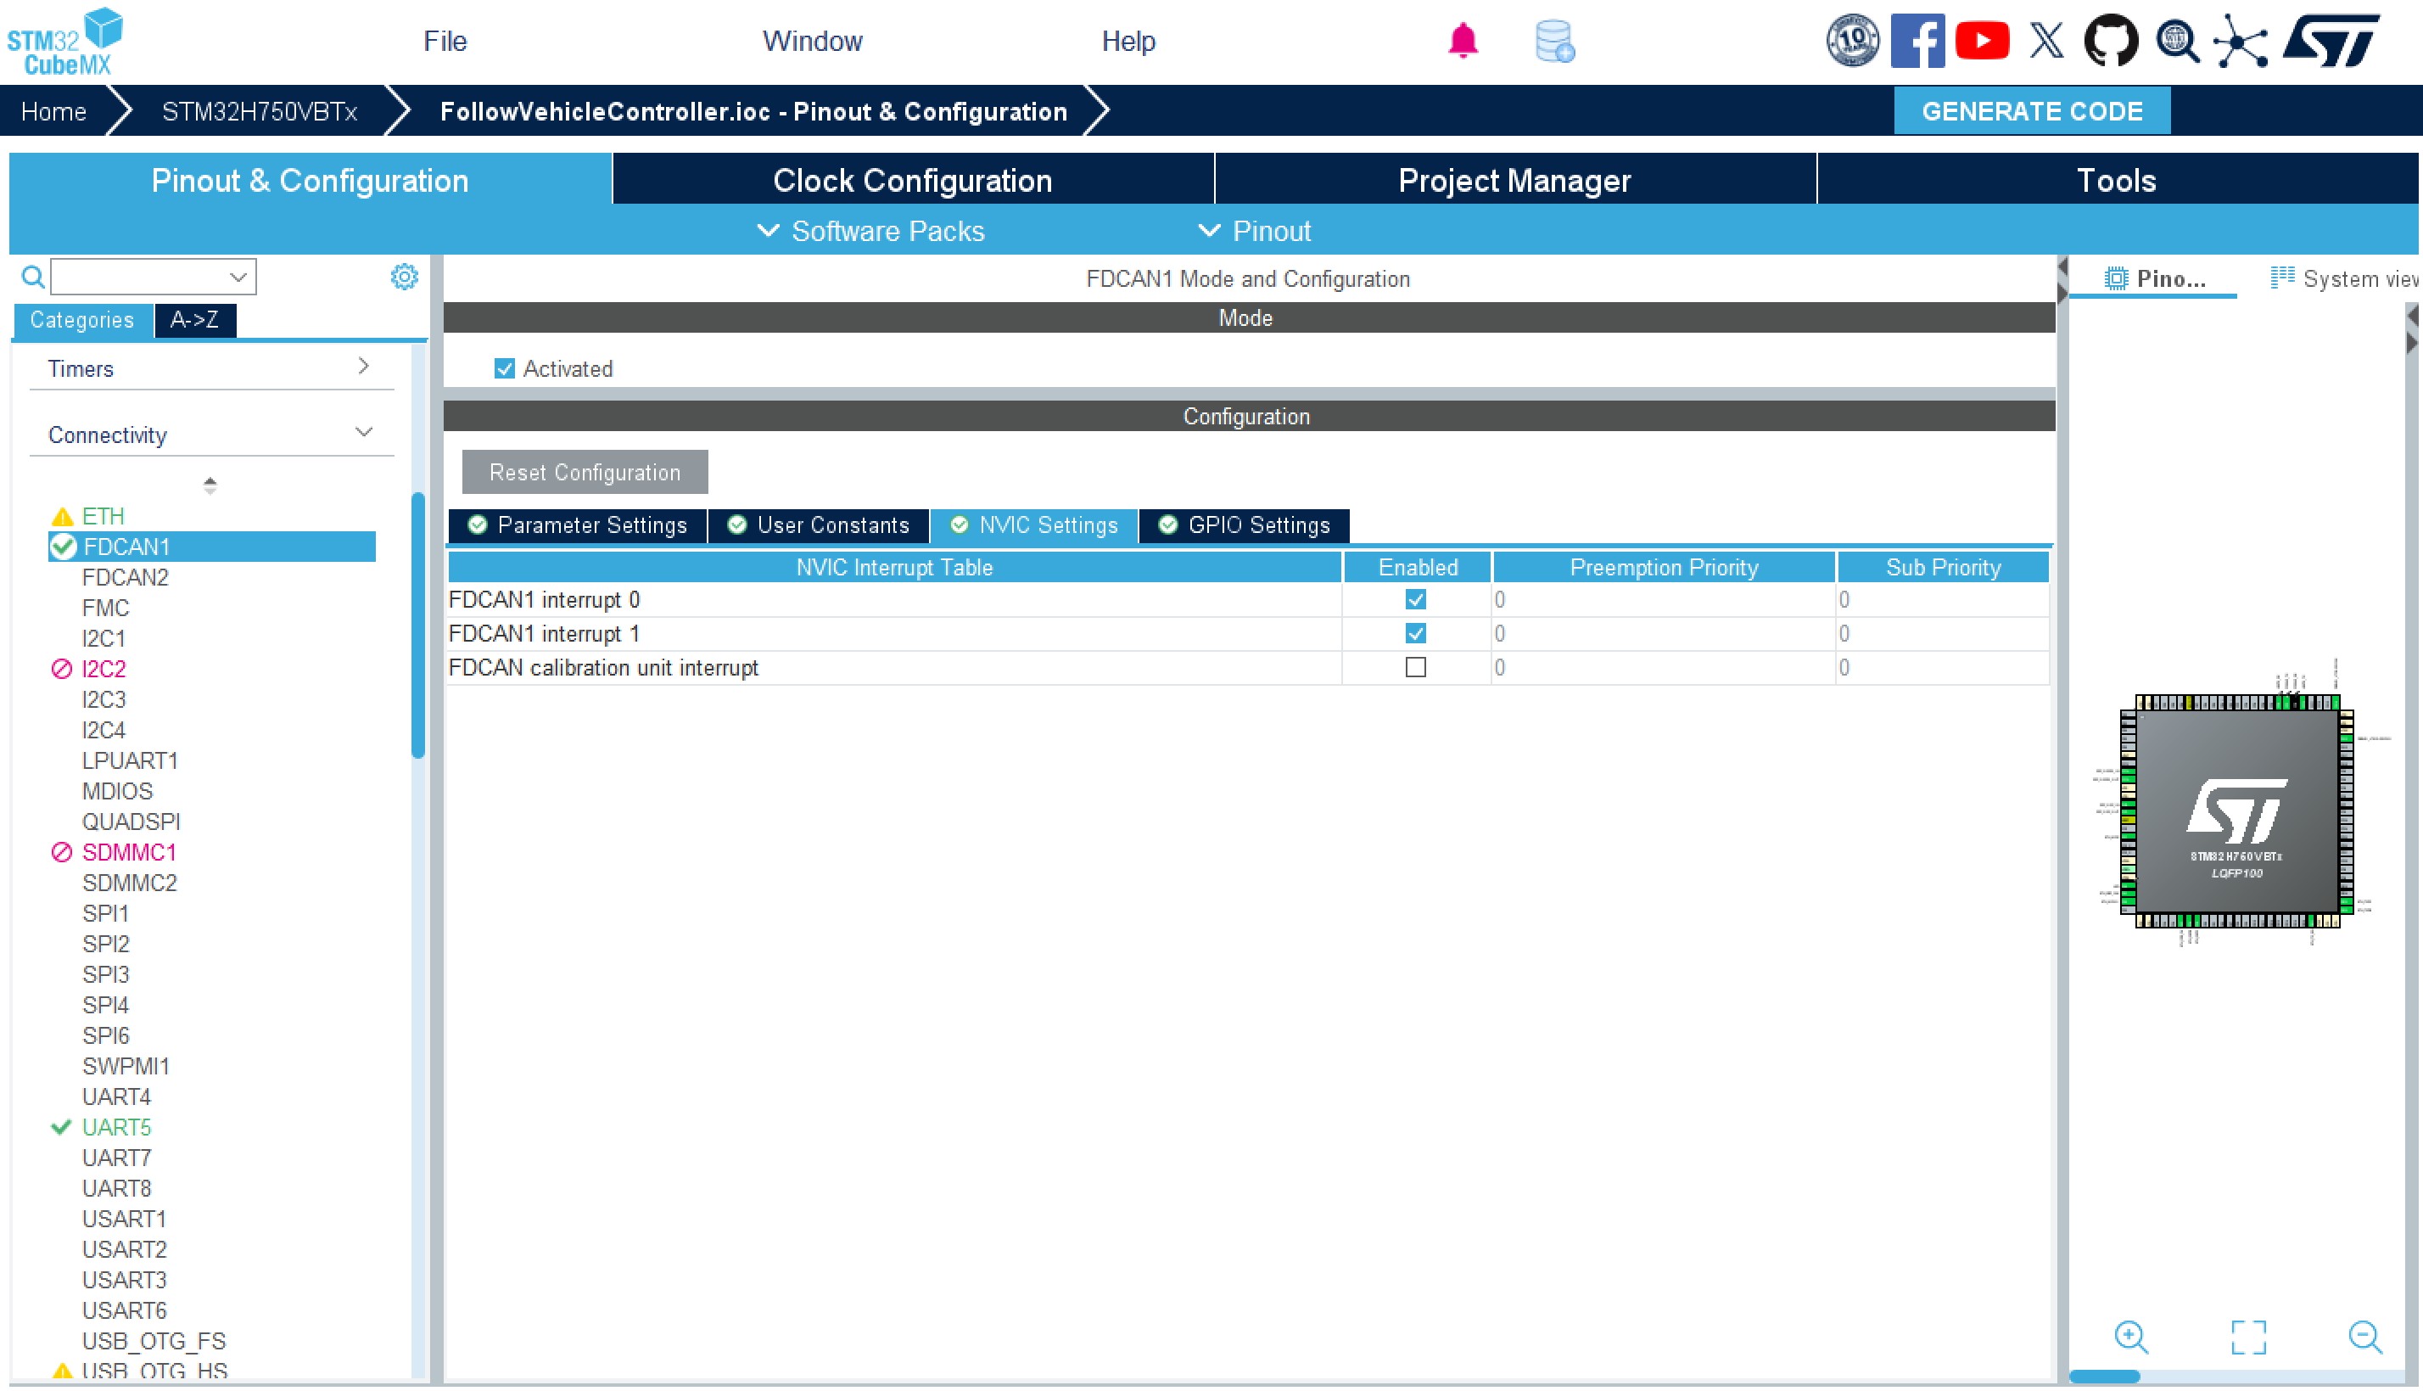Click the pinout view horizontal scrollbar
2423x1391 pixels.
pyautogui.click(x=2104, y=1377)
